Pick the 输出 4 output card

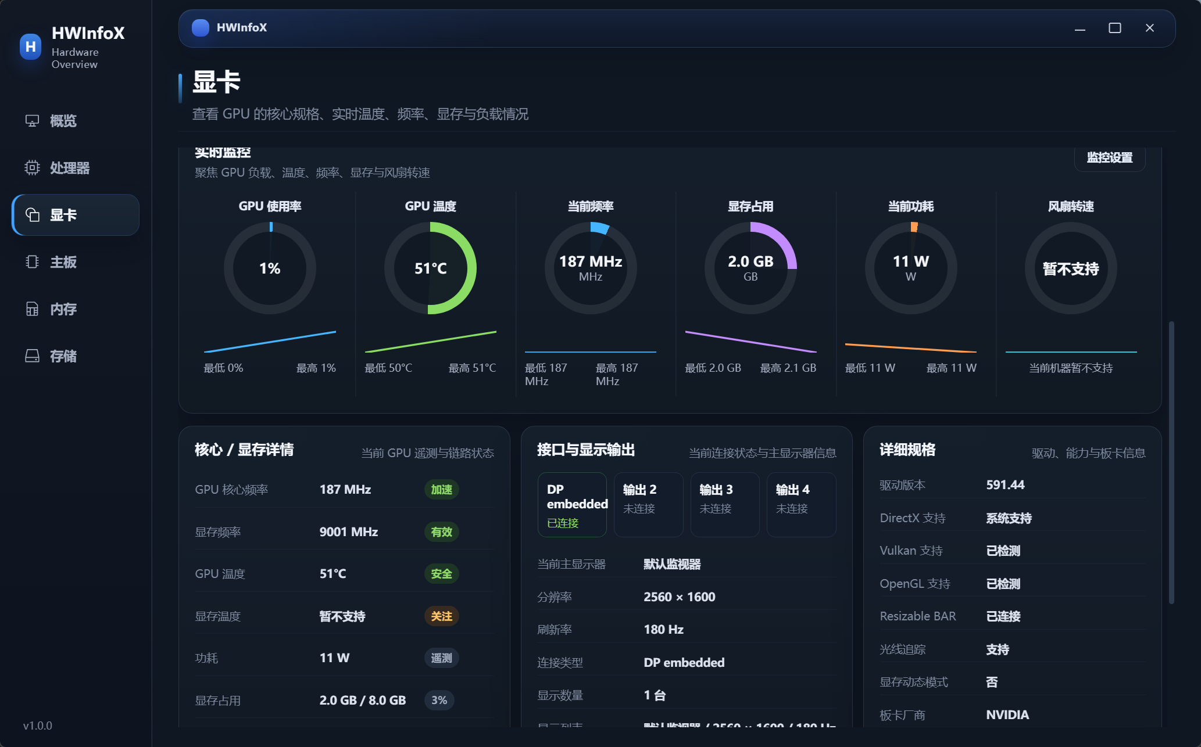pos(801,505)
